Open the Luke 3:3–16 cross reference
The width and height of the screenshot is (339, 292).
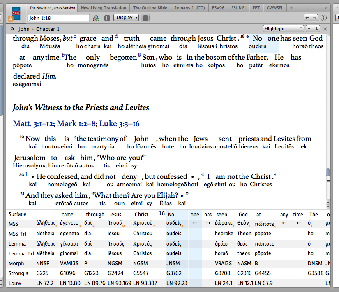pos(119,124)
